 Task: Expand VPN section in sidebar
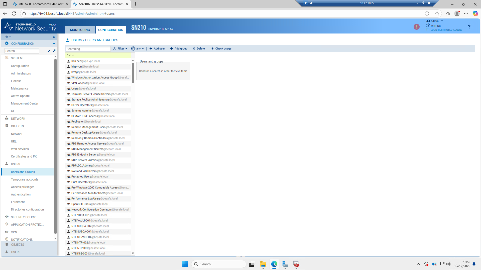coord(14,232)
